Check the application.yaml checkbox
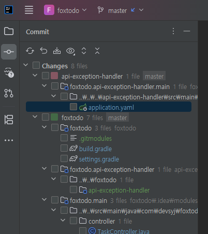 (73, 107)
